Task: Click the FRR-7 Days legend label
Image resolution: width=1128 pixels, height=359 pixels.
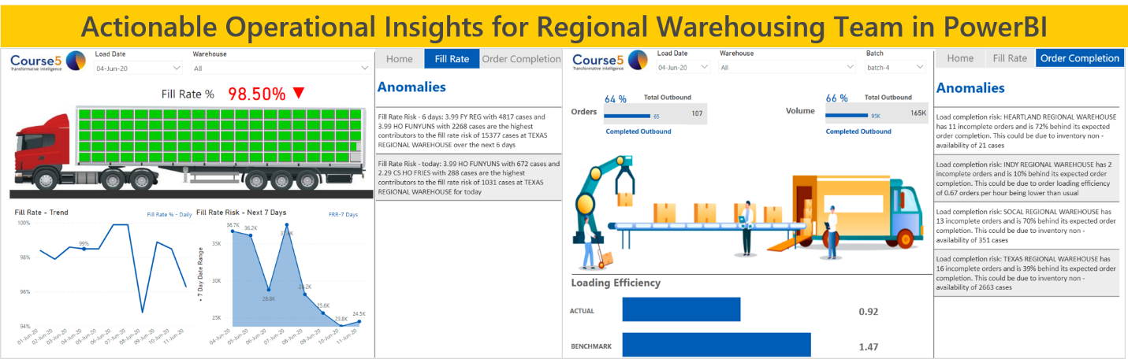Action: point(344,214)
